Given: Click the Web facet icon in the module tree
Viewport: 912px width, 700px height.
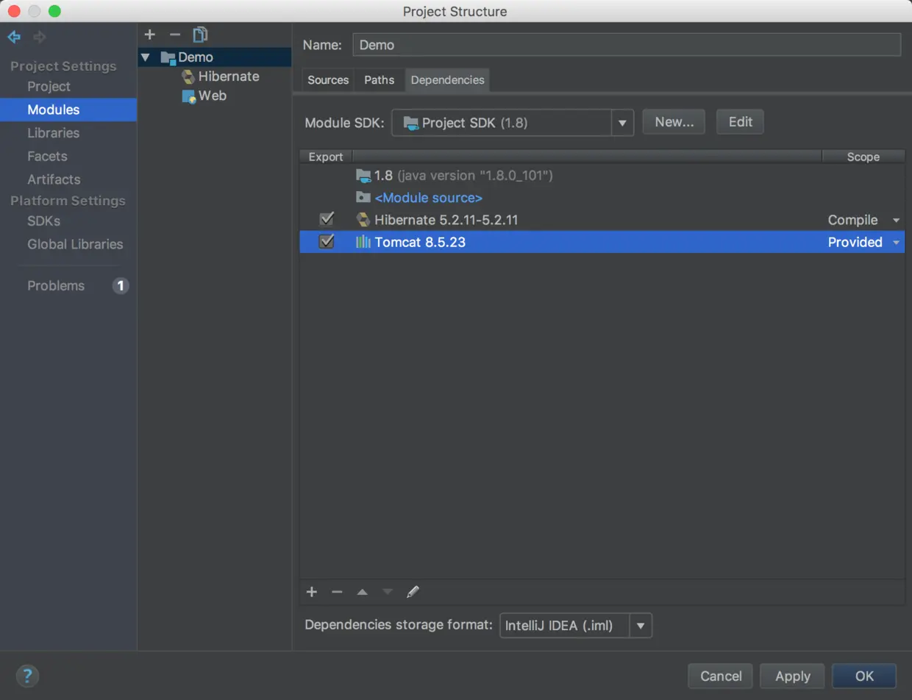Looking at the screenshot, I should [x=189, y=96].
